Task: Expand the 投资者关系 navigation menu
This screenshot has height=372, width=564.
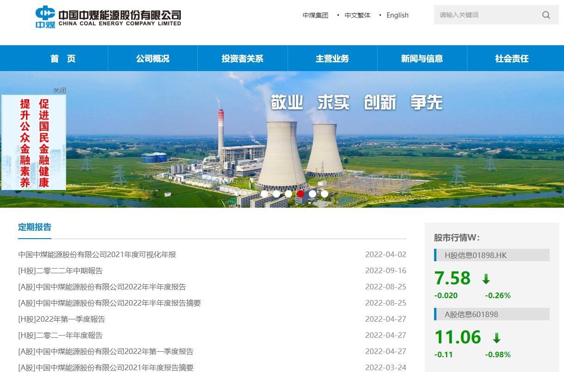Action: pyautogui.click(x=242, y=59)
